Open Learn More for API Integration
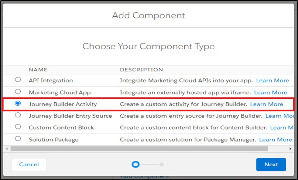298x180 pixels. tap(272, 80)
